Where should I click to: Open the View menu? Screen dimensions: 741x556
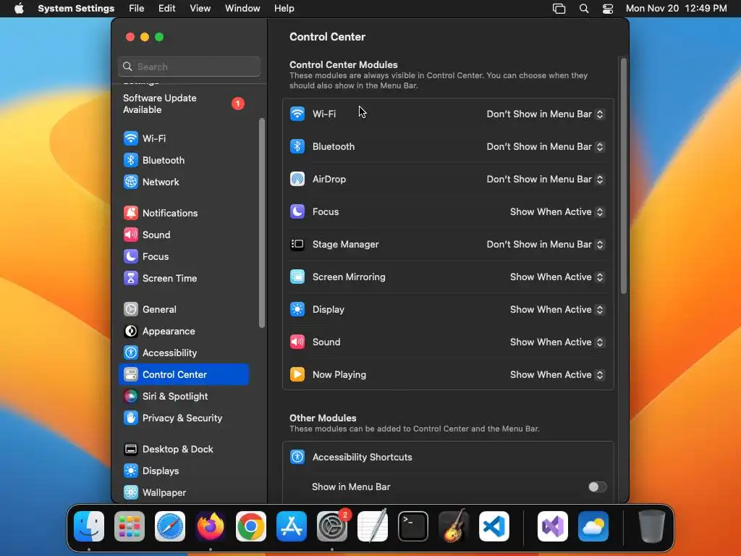tap(200, 9)
